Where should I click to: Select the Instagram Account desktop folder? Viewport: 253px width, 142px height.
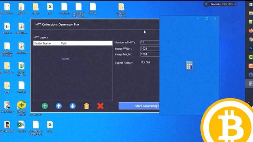click(121, 10)
